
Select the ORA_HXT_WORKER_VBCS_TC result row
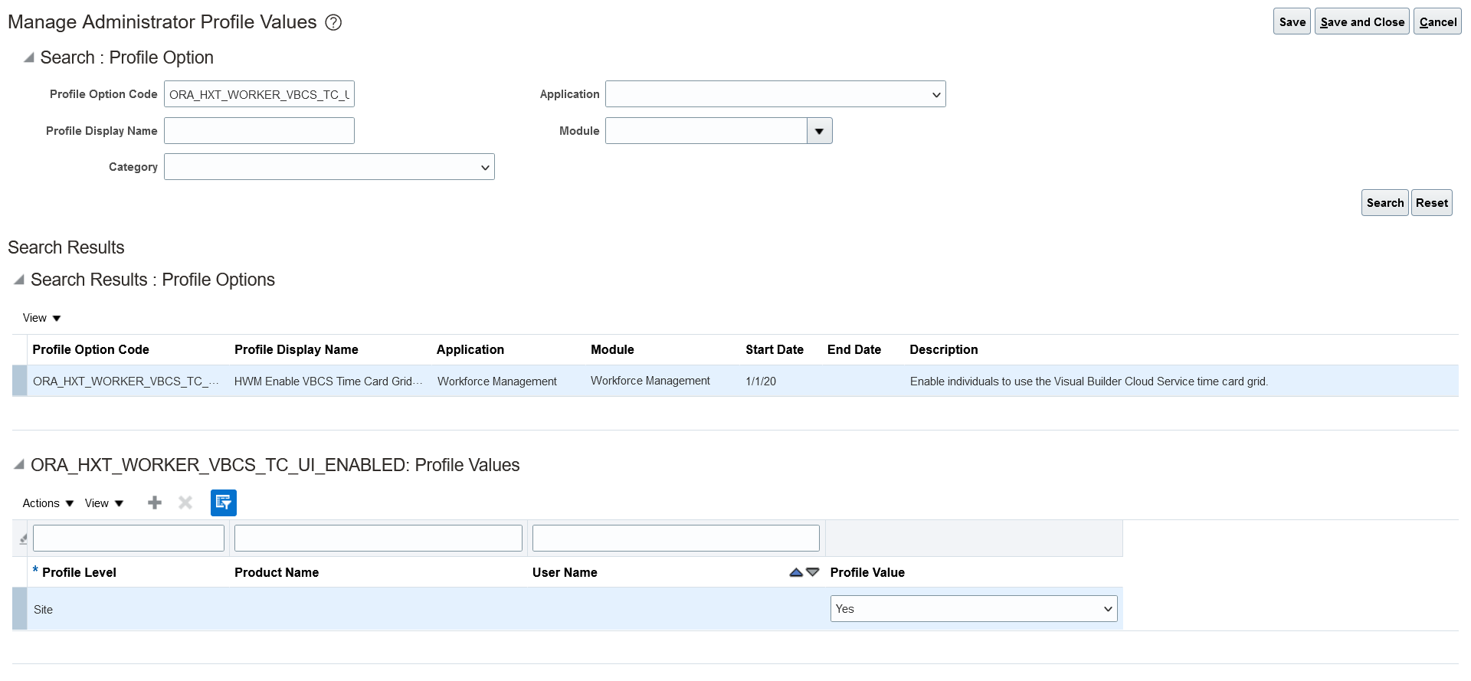126,381
